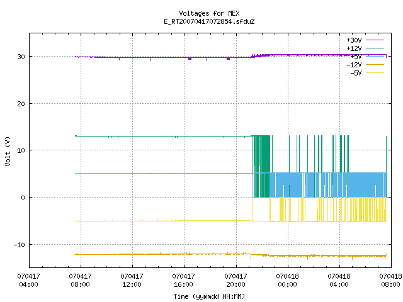Click the '-12V' legend label

[354, 65]
